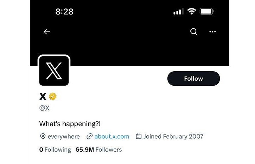Image resolution: width=255 pixels, height=164 pixels.
Task: Follow the X account
Action: (x=193, y=79)
